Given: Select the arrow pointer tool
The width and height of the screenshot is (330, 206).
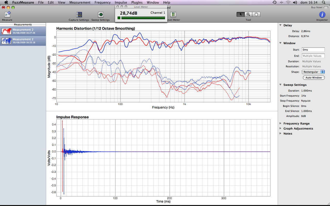Looking at the screenshot, I should 241,14.
